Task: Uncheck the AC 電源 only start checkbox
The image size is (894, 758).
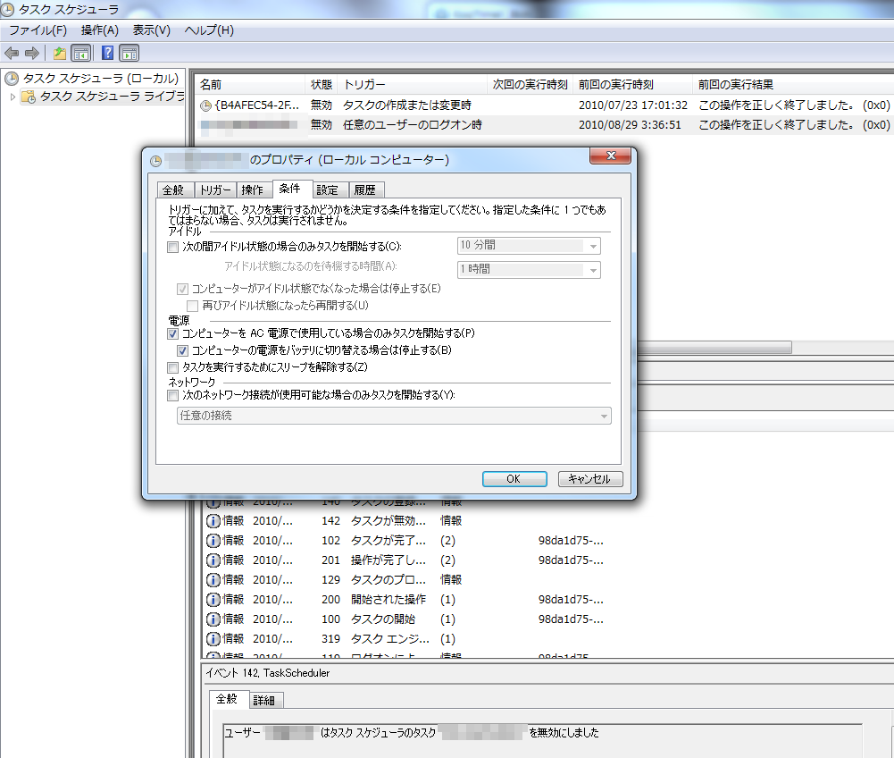Action: pyautogui.click(x=173, y=333)
